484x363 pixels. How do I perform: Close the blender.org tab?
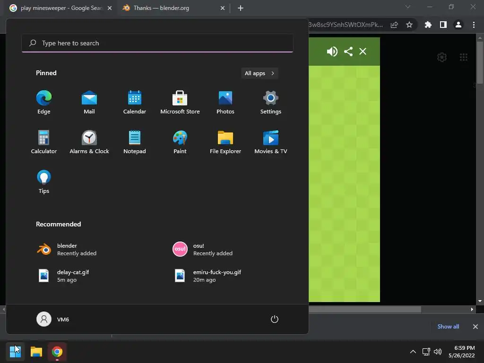(223, 8)
